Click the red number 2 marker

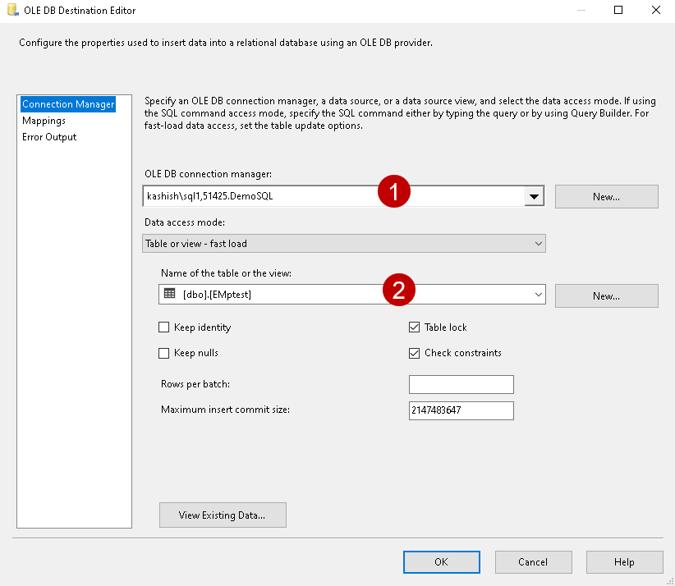pyautogui.click(x=398, y=291)
